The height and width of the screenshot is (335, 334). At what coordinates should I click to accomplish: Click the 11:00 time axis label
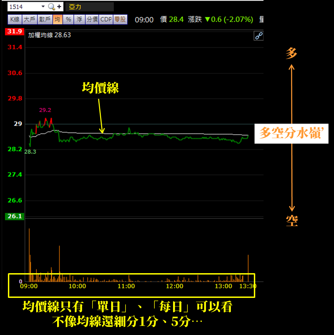click(x=126, y=286)
